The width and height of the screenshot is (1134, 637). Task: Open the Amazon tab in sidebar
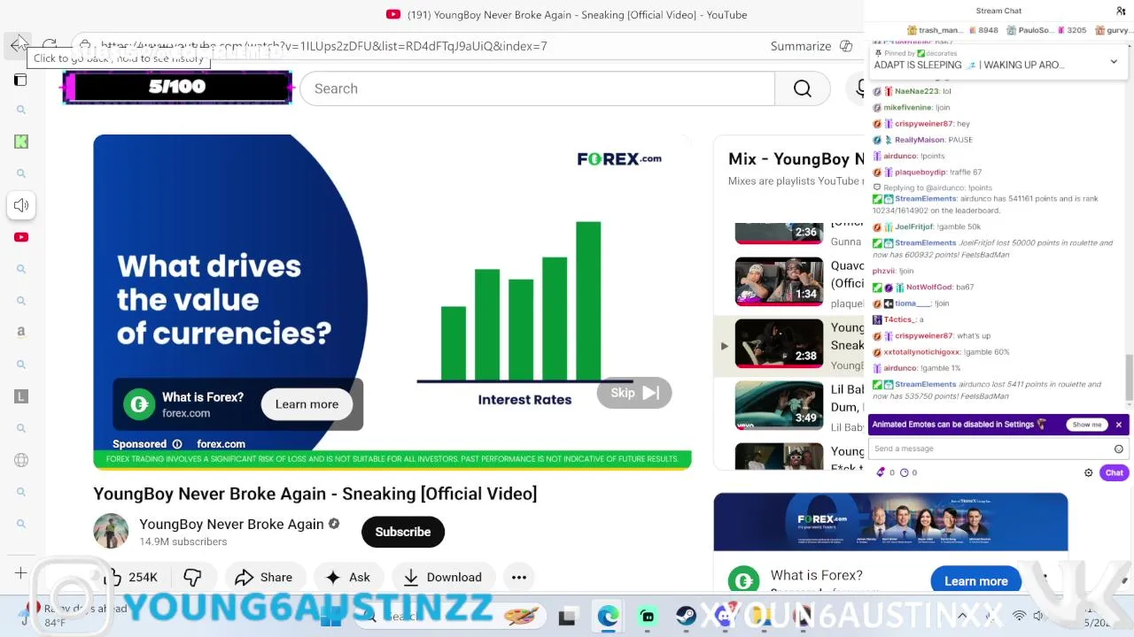coord(21,333)
